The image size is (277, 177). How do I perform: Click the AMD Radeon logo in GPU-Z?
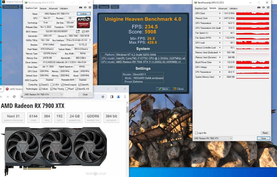pyautogui.click(x=84, y=23)
